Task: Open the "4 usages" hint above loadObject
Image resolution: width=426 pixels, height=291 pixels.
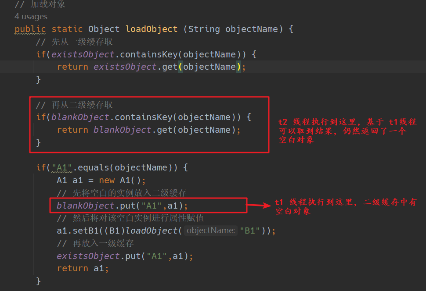Action: tap(31, 17)
